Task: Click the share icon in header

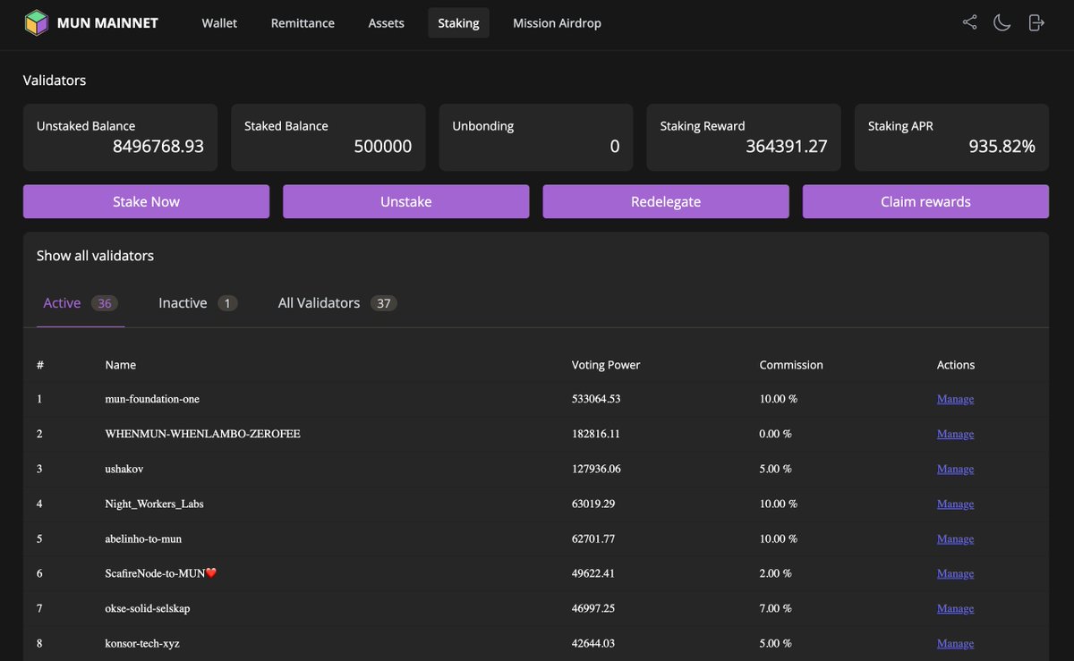Action: click(x=969, y=22)
